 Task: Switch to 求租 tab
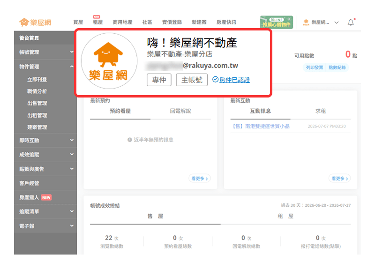tap(321, 111)
